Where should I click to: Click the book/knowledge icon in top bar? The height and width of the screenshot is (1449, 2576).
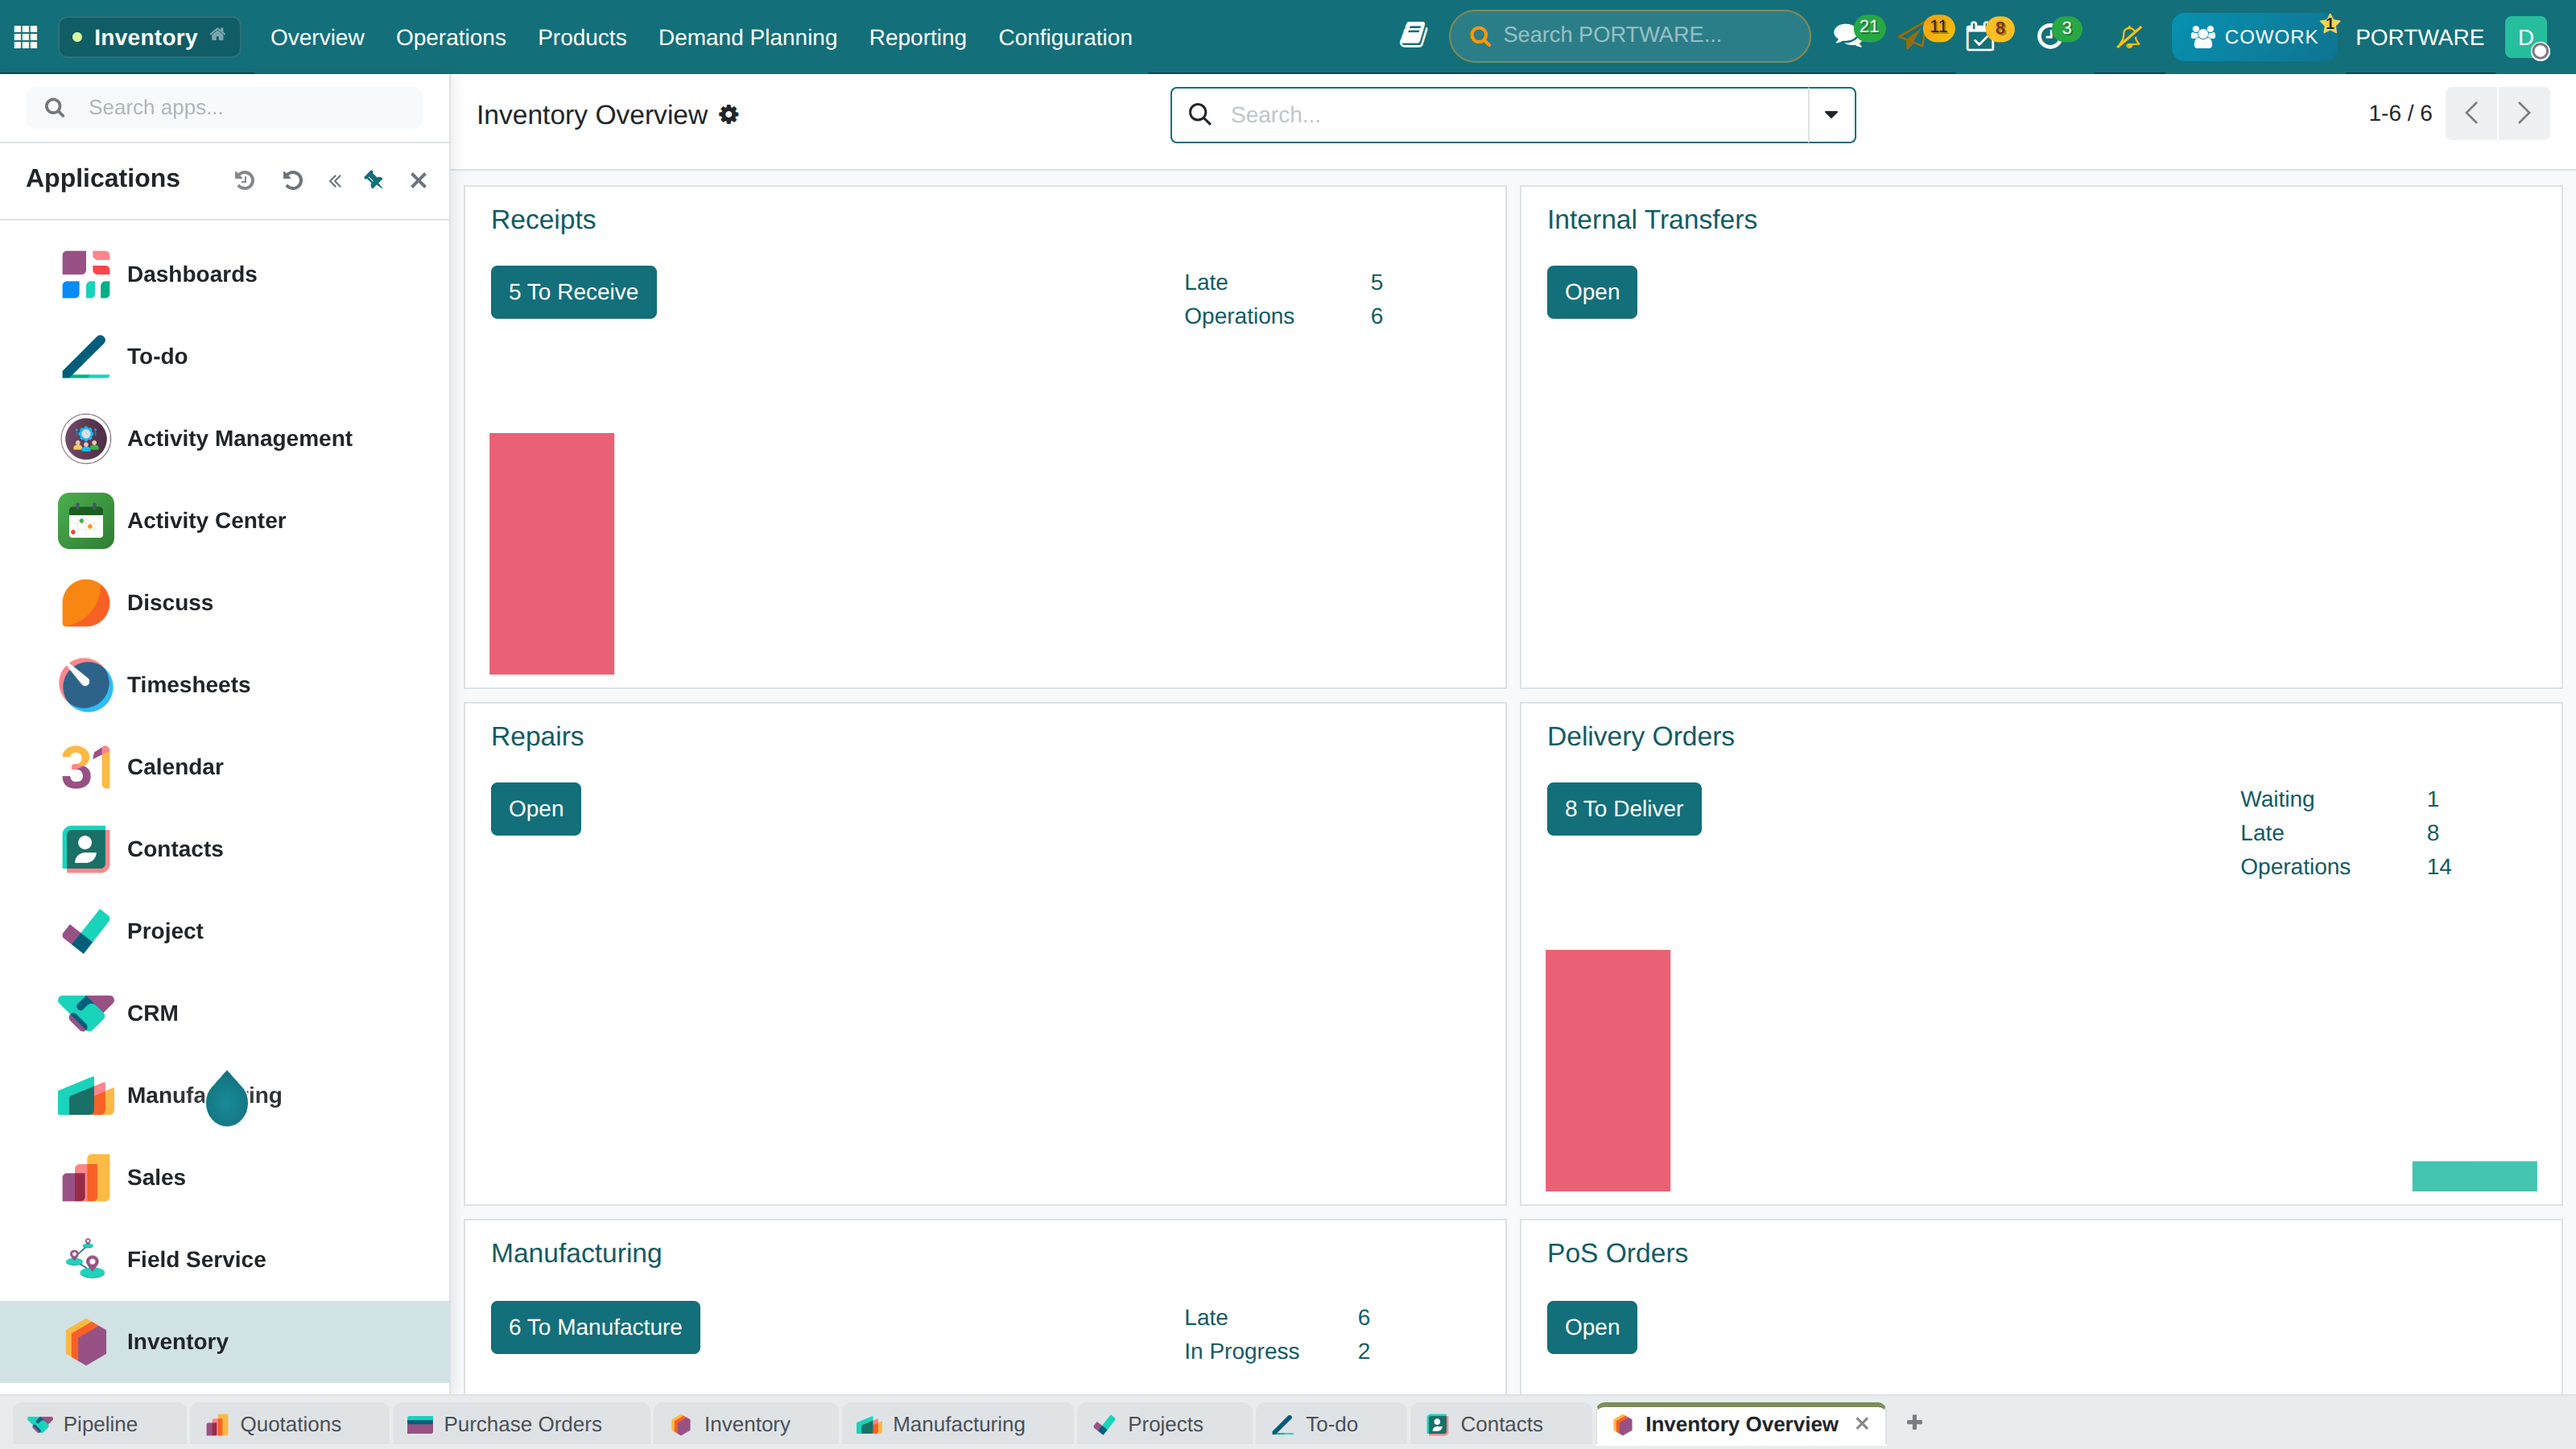[1412, 36]
